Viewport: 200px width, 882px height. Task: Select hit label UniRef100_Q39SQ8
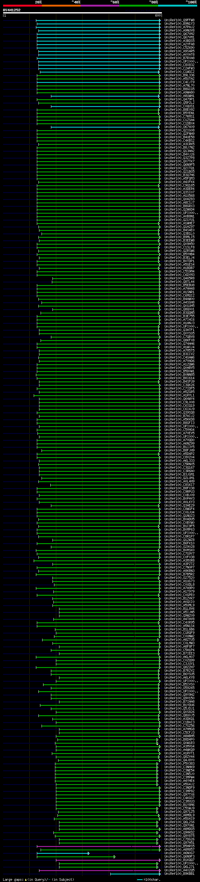pyautogui.click(x=179, y=412)
